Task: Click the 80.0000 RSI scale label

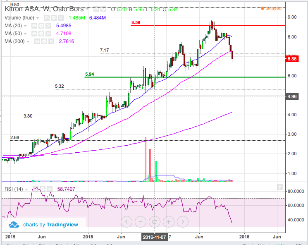Action: 296,191
